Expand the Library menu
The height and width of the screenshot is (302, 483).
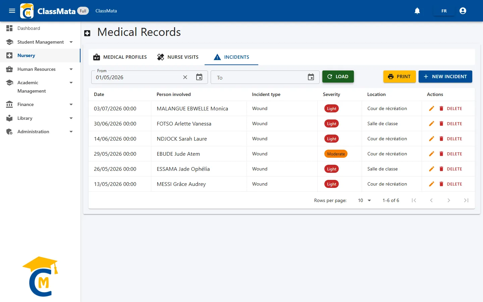40,118
